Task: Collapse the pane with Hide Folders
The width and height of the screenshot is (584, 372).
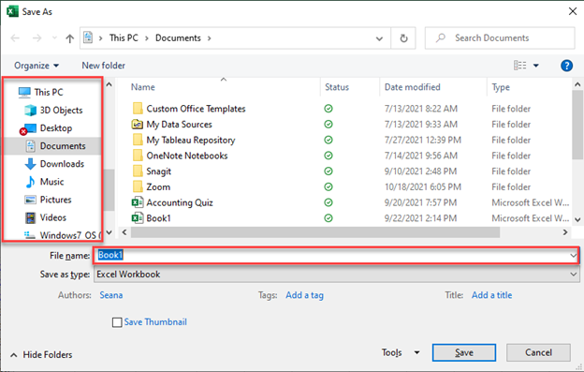Action: (42, 355)
